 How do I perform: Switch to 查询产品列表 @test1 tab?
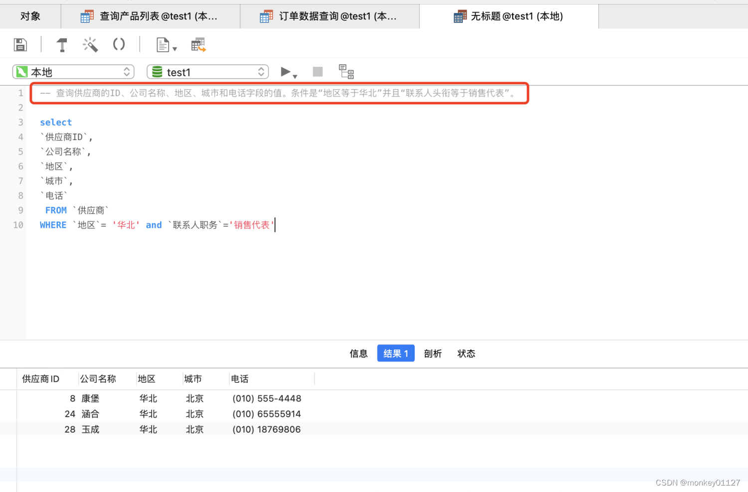[x=150, y=16]
